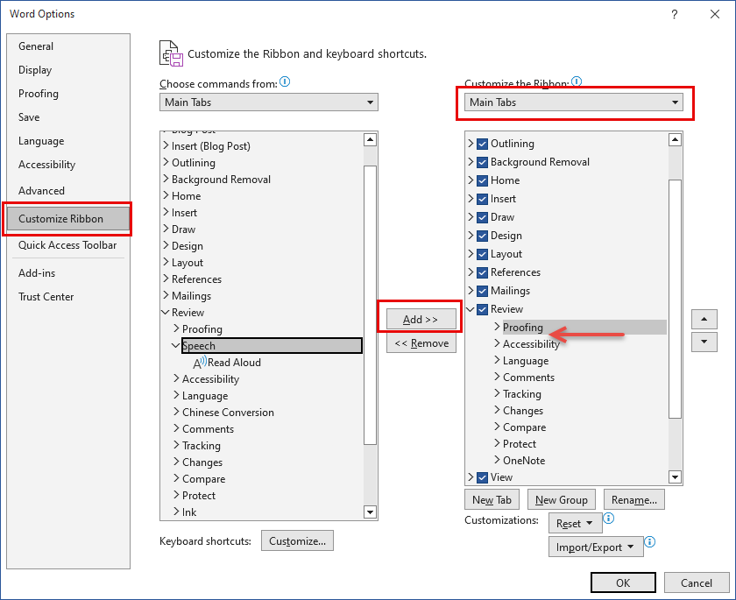
Task: Switch to the Trust Center category
Action: [x=46, y=297]
